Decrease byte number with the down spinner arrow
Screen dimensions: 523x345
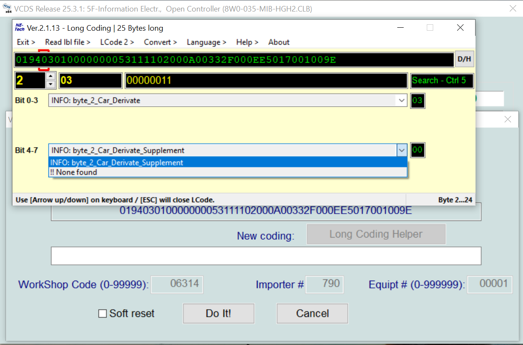click(x=50, y=84)
